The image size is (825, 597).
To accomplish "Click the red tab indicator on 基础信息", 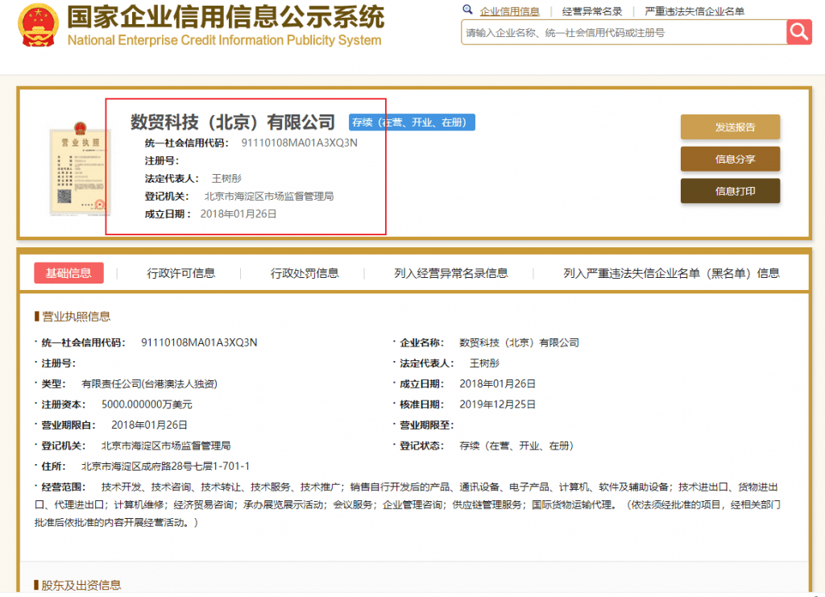I will 69,273.
